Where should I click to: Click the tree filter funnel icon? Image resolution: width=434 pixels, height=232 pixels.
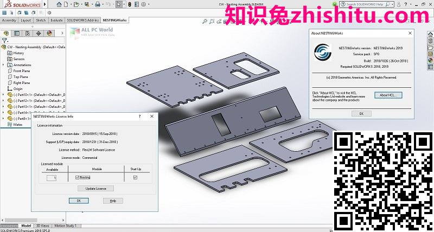(4, 41)
